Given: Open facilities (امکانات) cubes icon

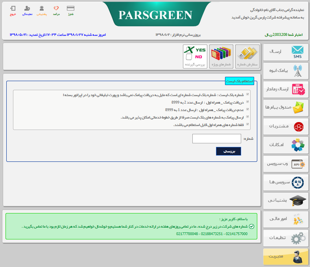Looking at the screenshot, I should (298, 145).
